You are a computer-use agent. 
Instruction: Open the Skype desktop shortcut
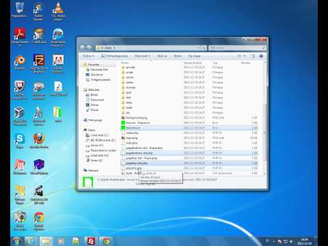[20, 141]
